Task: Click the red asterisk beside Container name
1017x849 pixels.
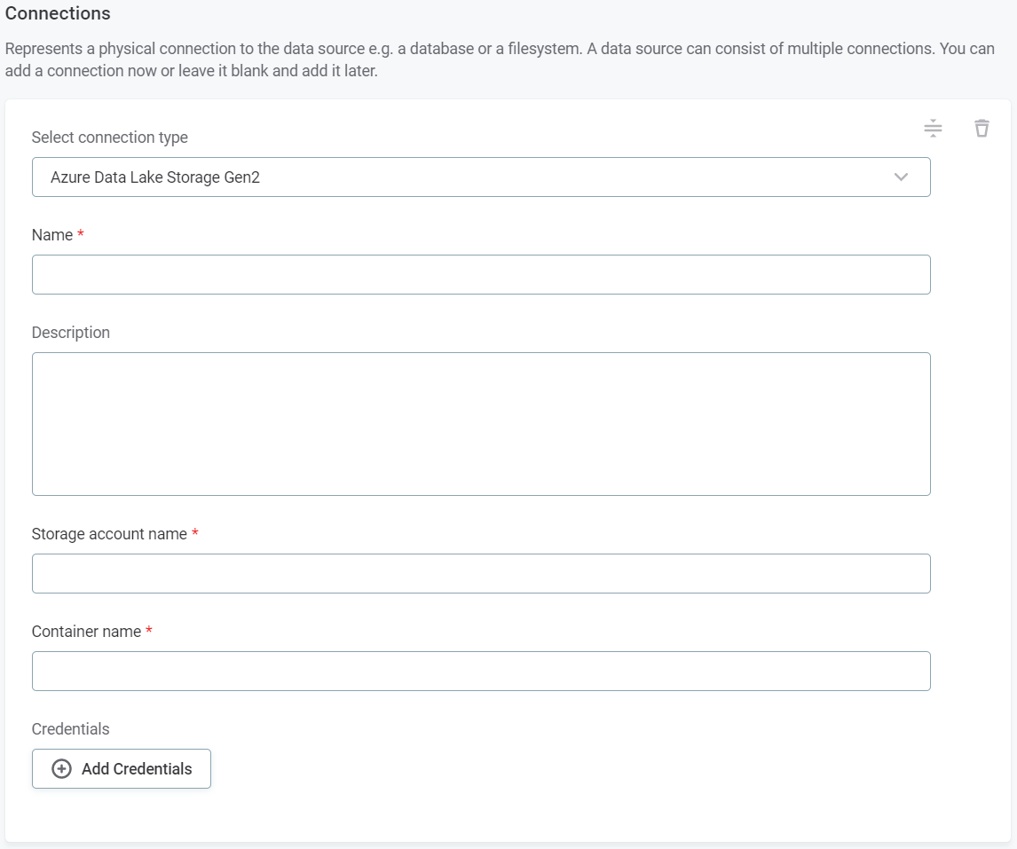Action: tap(149, 631)
